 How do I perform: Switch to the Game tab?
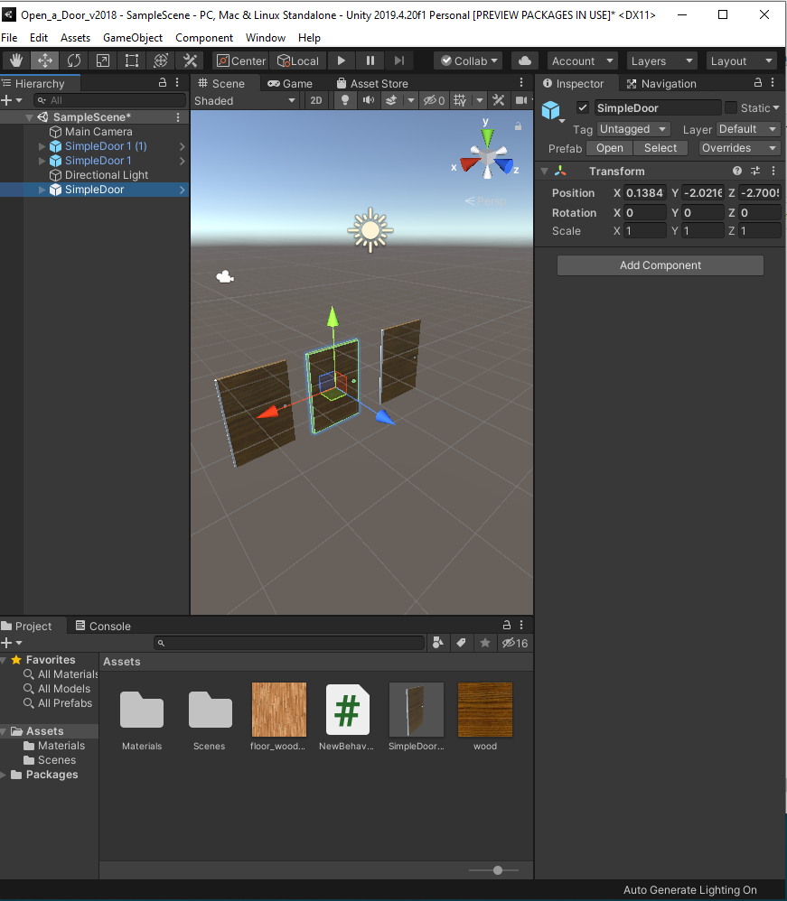290,83
